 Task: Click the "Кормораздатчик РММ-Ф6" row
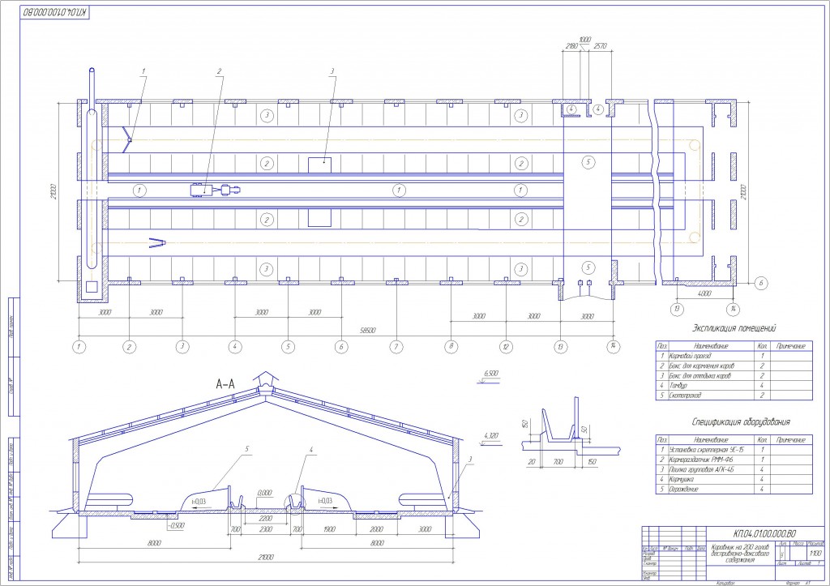click(734, 460)
